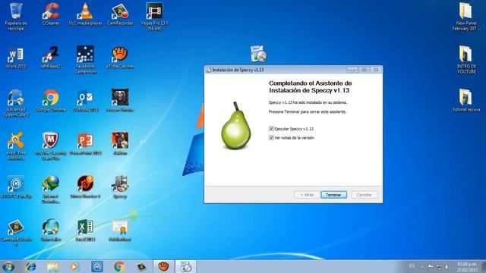Select the Papelera de reciclaje desktop icon
The image size is (486, 273).
[16, 17]
